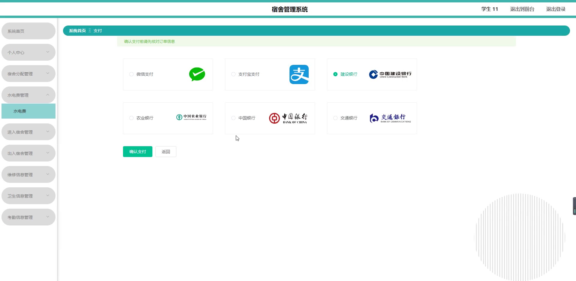
Task: Click the side handle on the right edge
Action: pos(574,206)
